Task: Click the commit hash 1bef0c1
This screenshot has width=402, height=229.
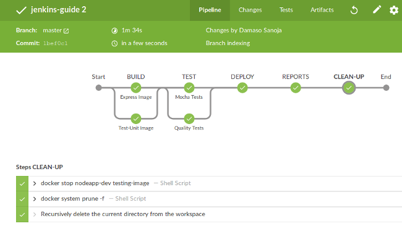Action: point(56,43)
